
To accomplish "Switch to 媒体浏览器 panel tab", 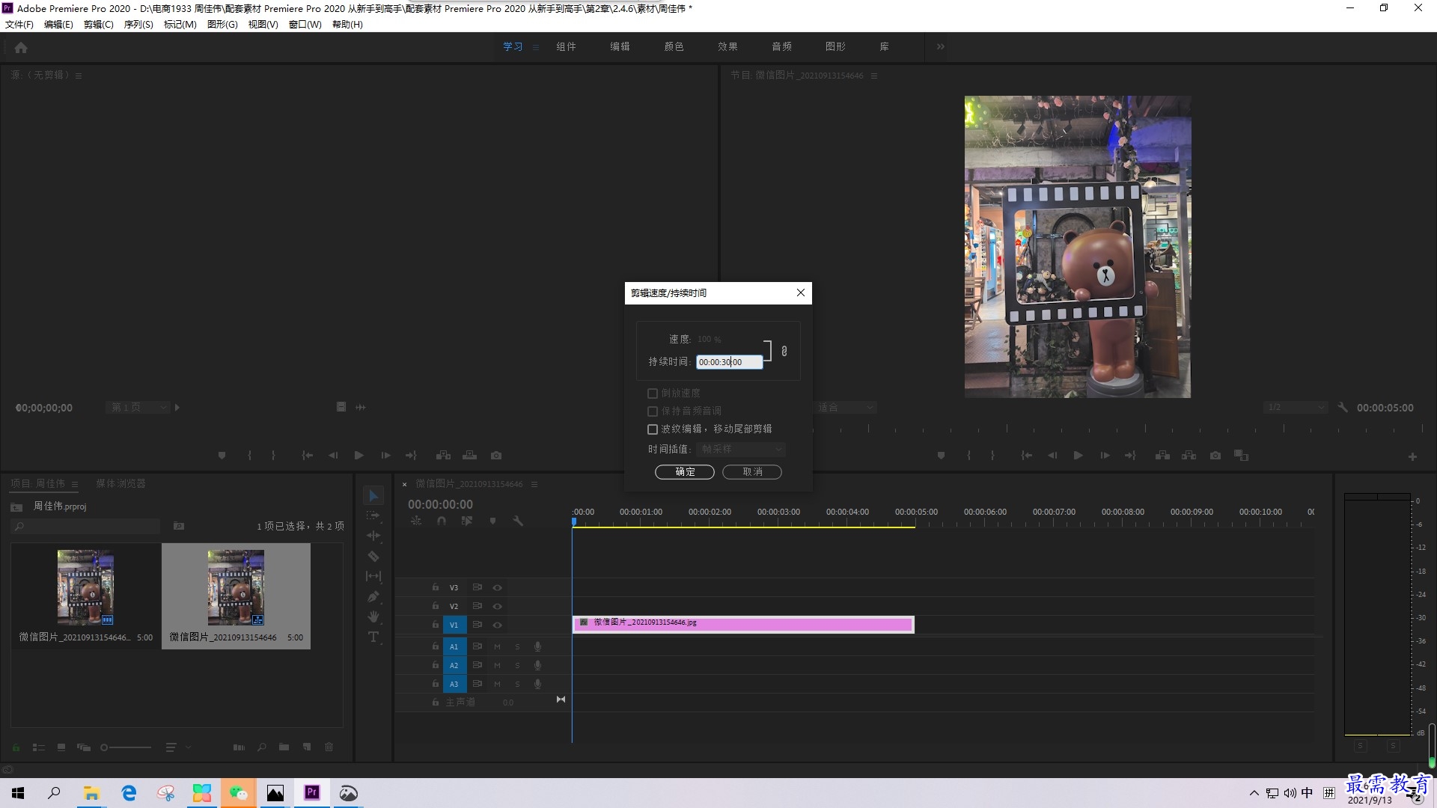I will (x=120, y=483).
